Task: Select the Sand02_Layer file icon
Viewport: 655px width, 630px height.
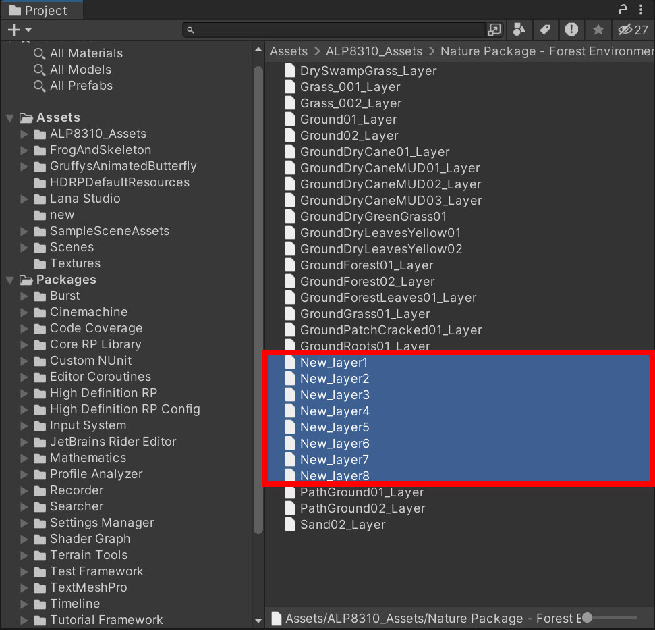Action: tap(290, 525)
